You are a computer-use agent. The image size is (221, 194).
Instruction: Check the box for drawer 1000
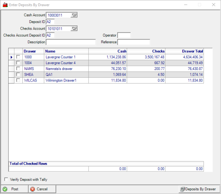[x=18, y=57]
